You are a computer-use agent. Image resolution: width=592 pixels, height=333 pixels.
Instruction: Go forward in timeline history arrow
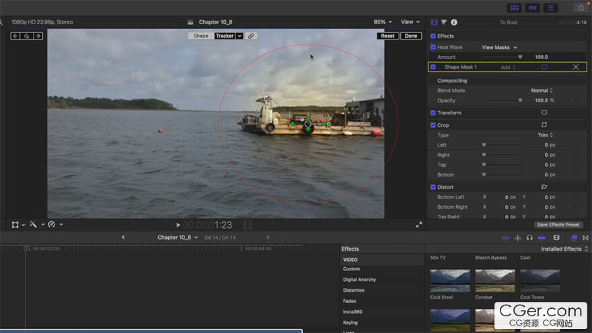[x=268, y=237]
